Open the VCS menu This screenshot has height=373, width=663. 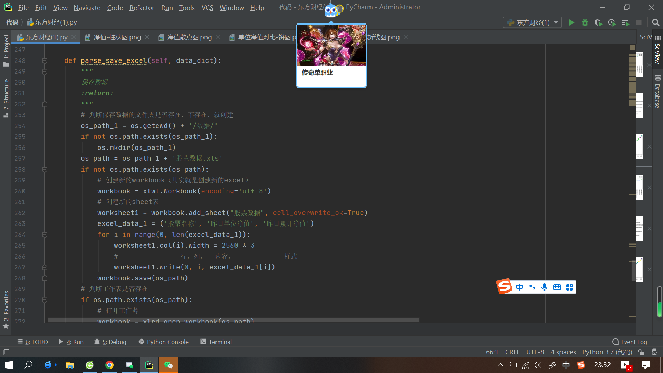coord(207,7)
